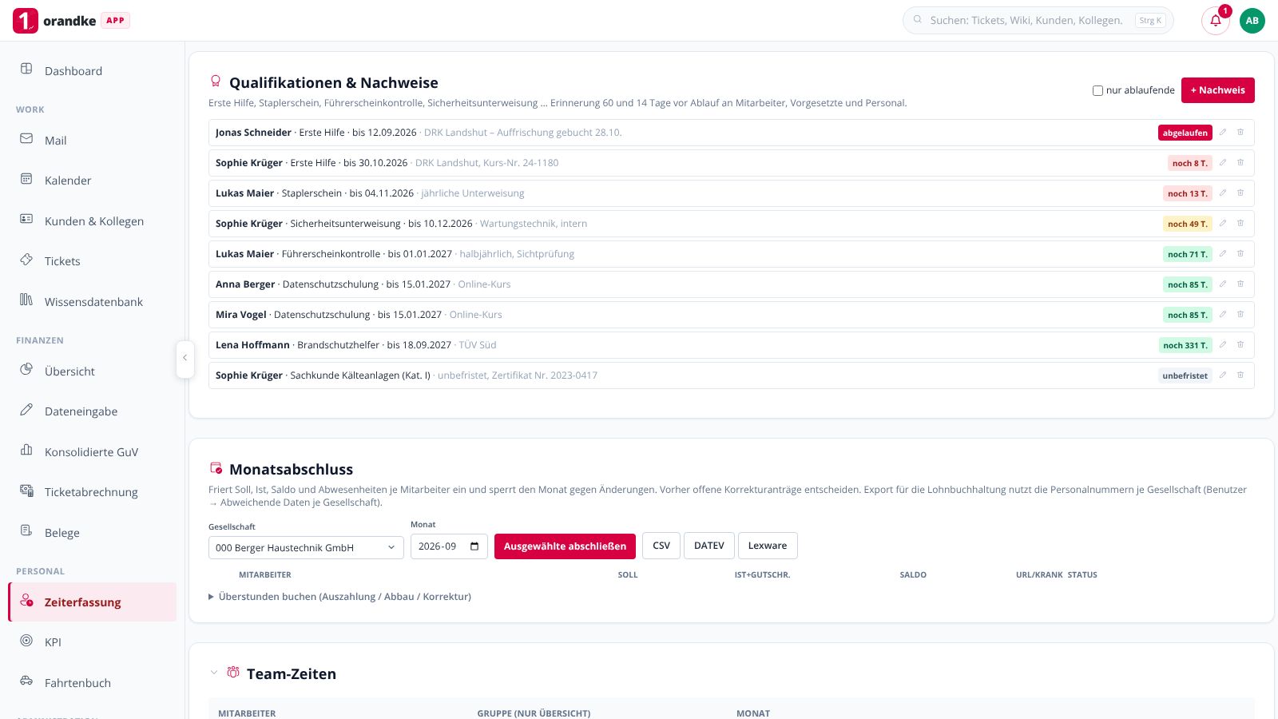Delete Mira Vogel's Datenschutzschulung entry

[x=1240, y=315]
